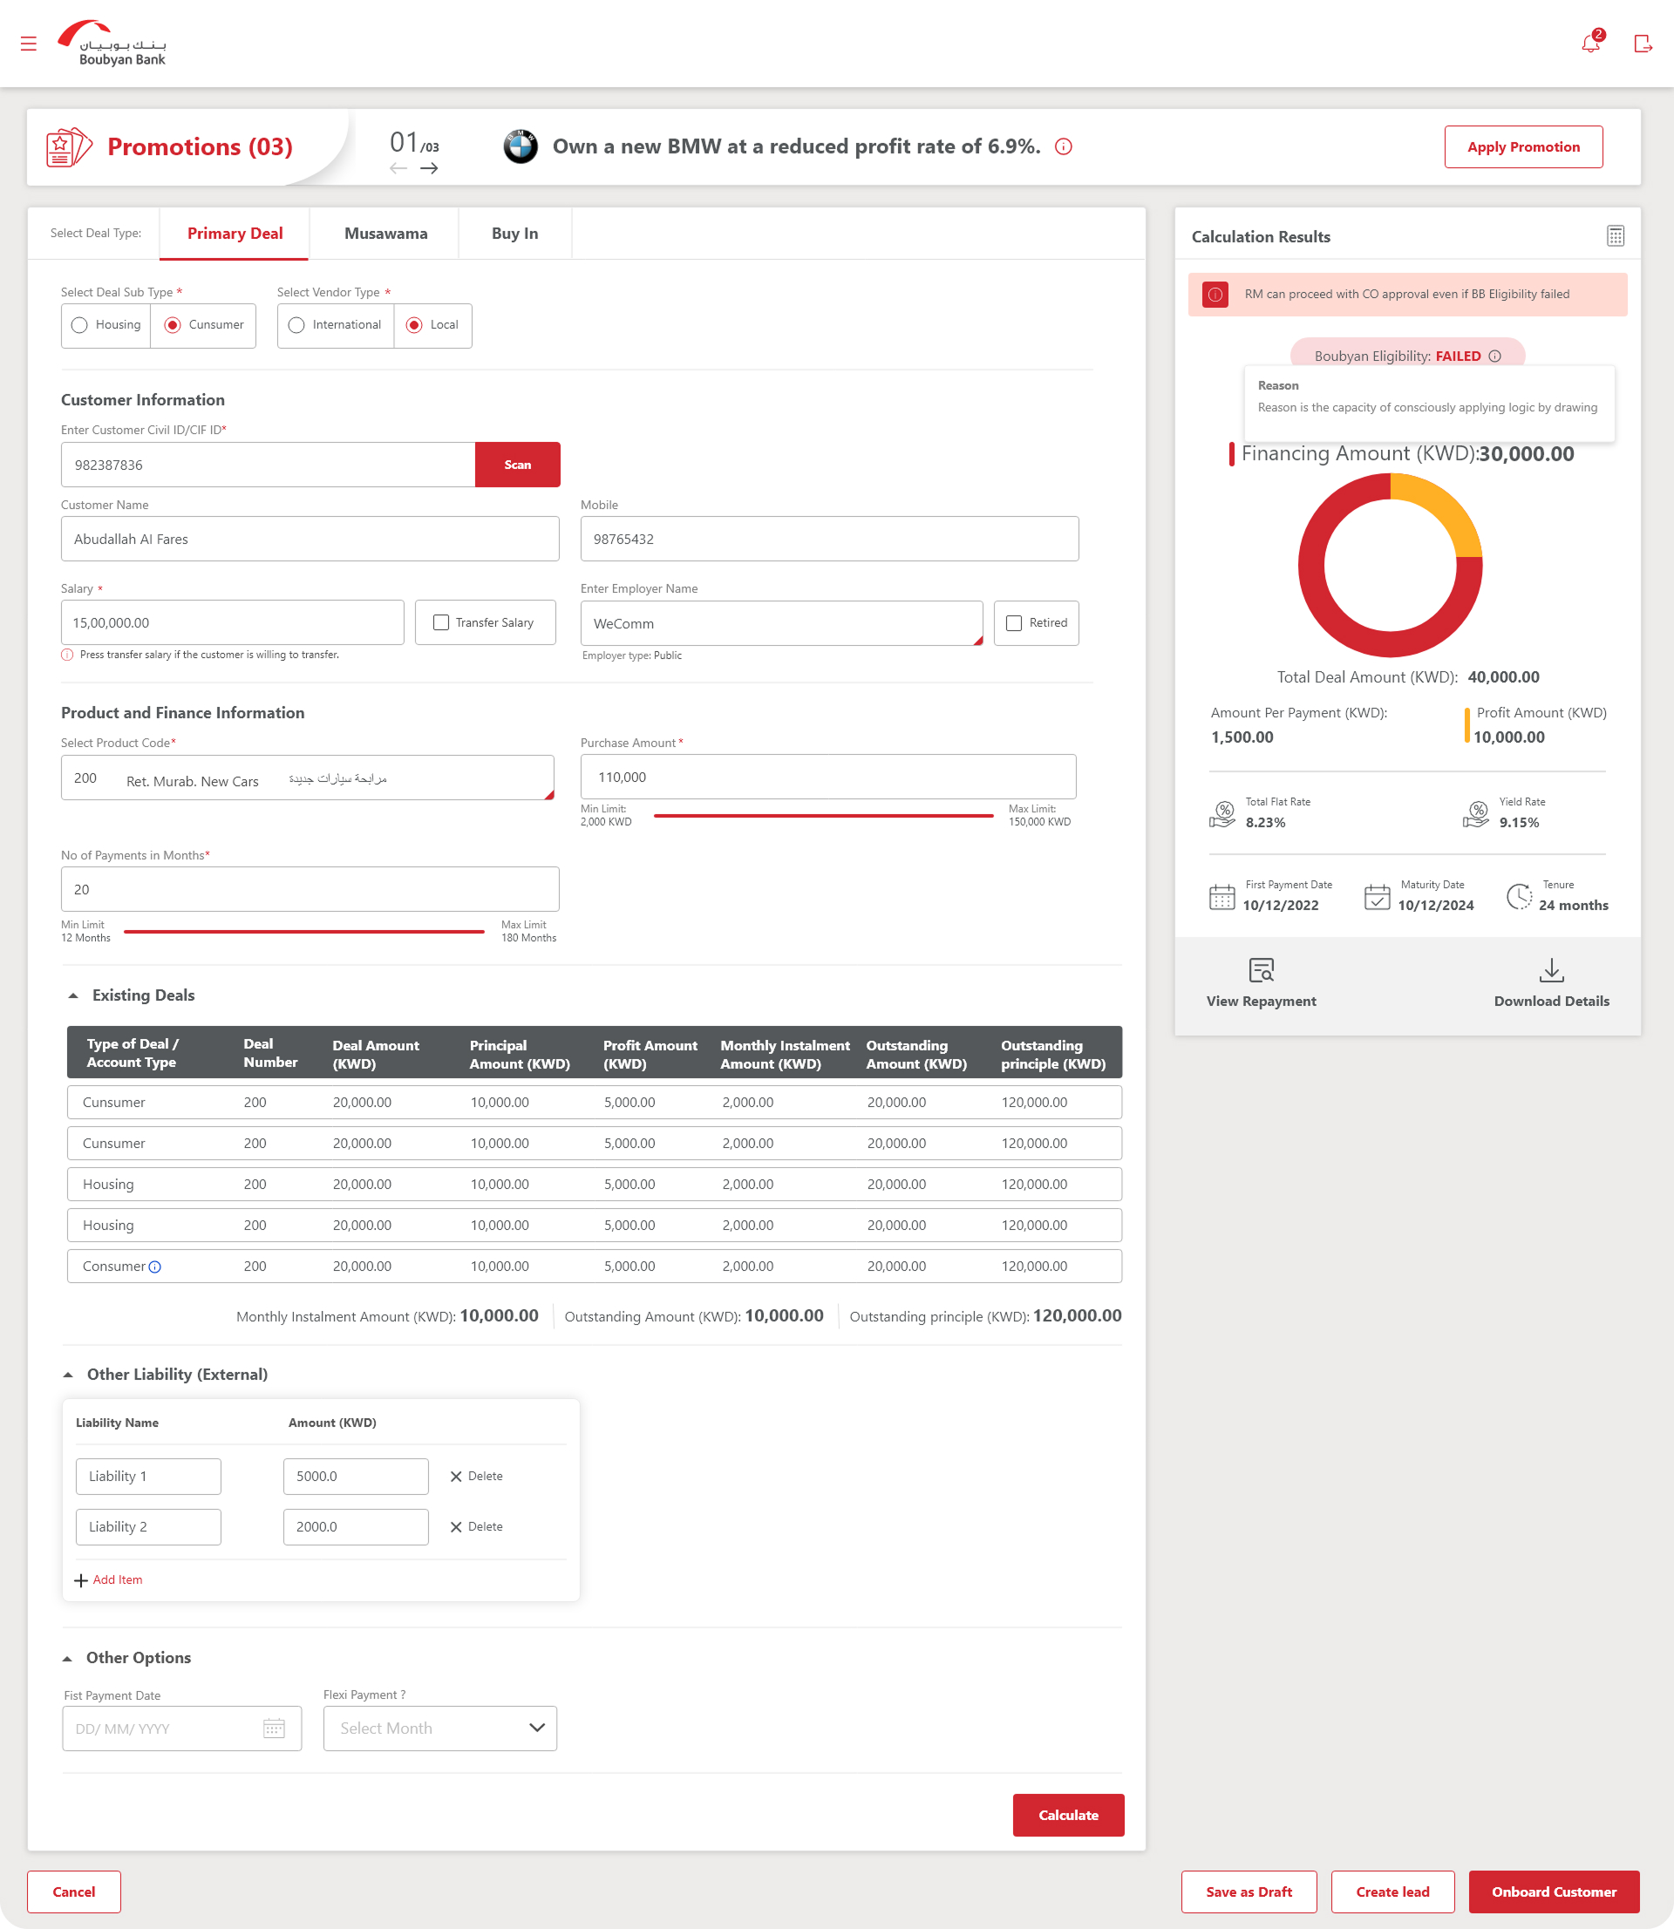Viewport: 1674px width, 1929px height.
Task: Open calculator icon in Calculation Results
Action: point(1615,236)
